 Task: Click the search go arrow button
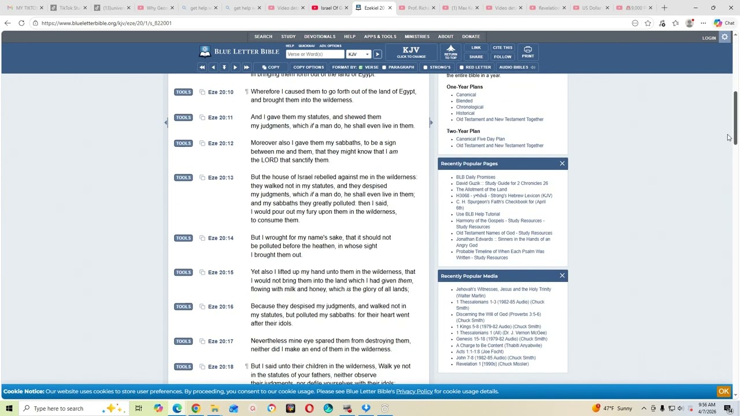[x=377, y=54]
